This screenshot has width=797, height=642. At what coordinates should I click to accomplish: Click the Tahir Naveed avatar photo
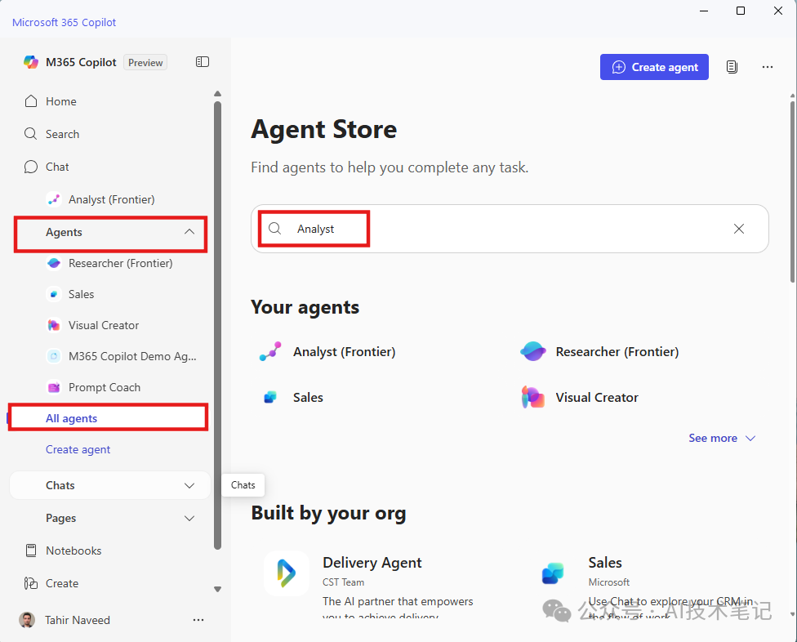point(27,620)
